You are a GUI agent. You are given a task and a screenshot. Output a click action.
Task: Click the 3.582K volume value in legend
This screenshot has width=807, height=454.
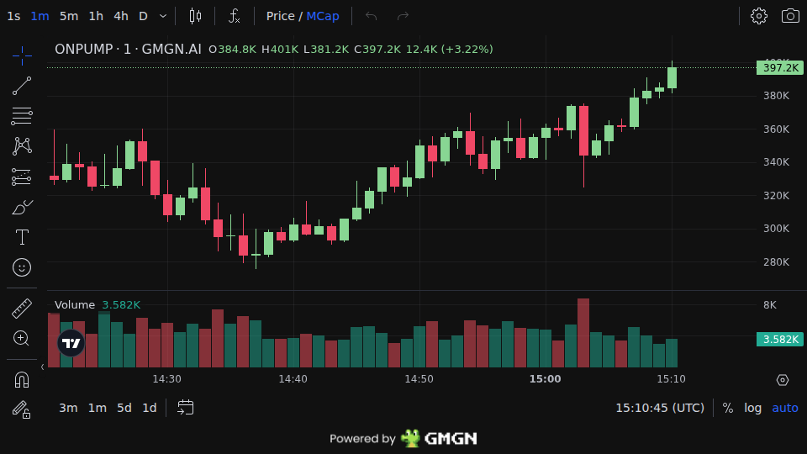tap(121, 304)
